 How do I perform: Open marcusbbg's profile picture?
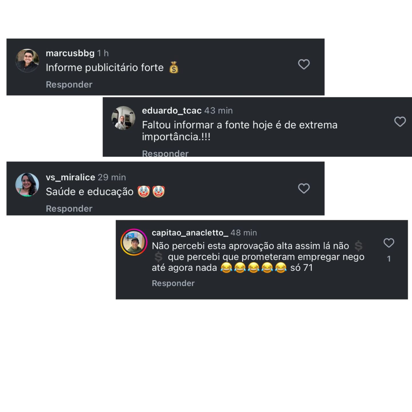[27, 61]
